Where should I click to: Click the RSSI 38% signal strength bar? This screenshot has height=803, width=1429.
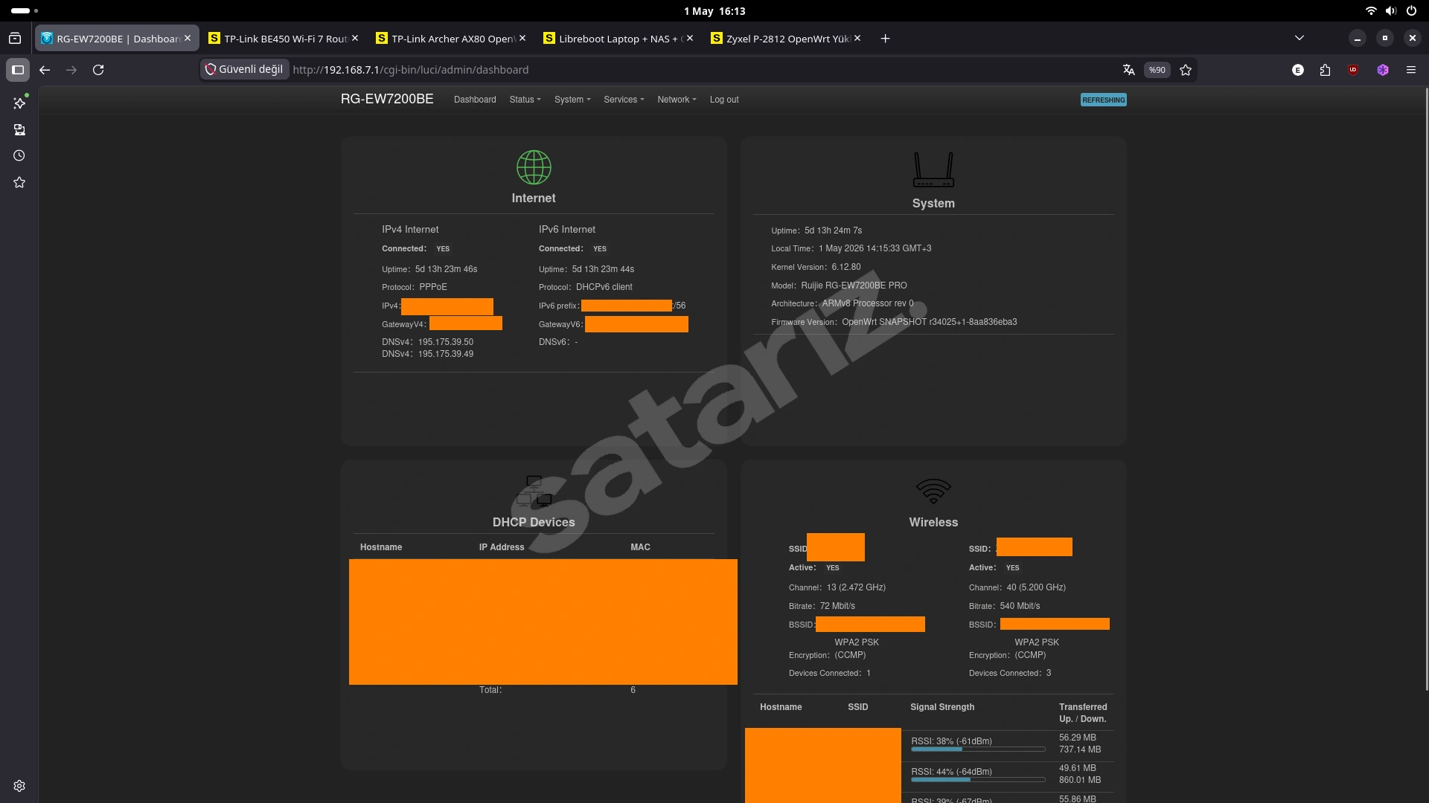(978, 749)
